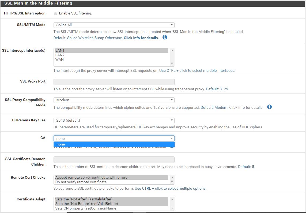Open the DHParams Key Size dropdown
Image resolution: width=306 pixels, height=213 pixels.
click(x=114, y=120)
